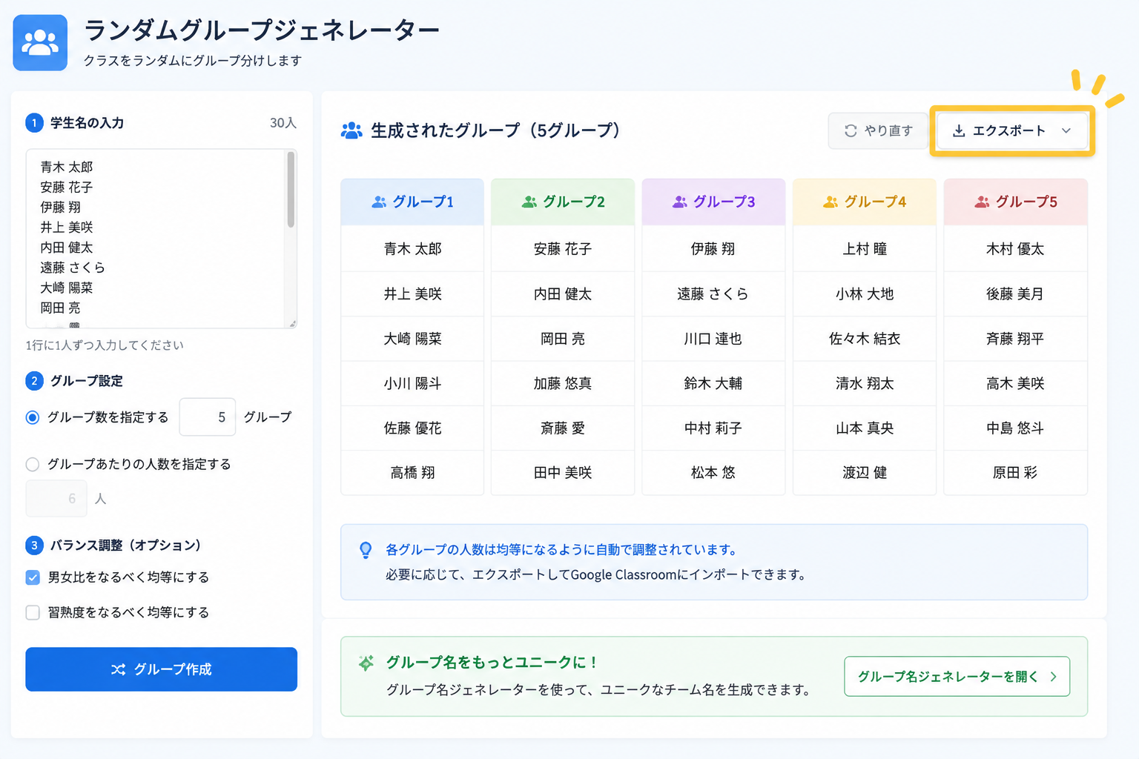1139x759 pixels.
Task: Click step 3 number badge
Action: click(x=34, y=546)
